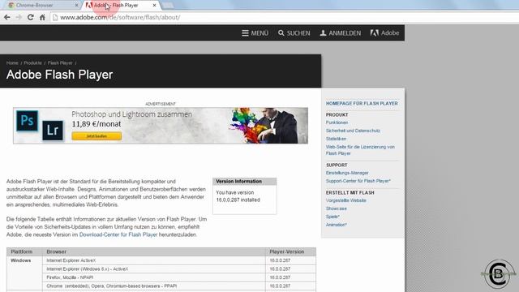
Task: Open Animation sidebar link
Action: (337, 225)
